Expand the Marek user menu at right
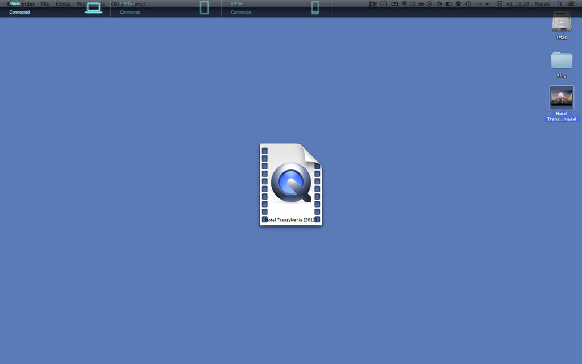The height and width of the screenshot is (364, 582). [x=542, y=4]
